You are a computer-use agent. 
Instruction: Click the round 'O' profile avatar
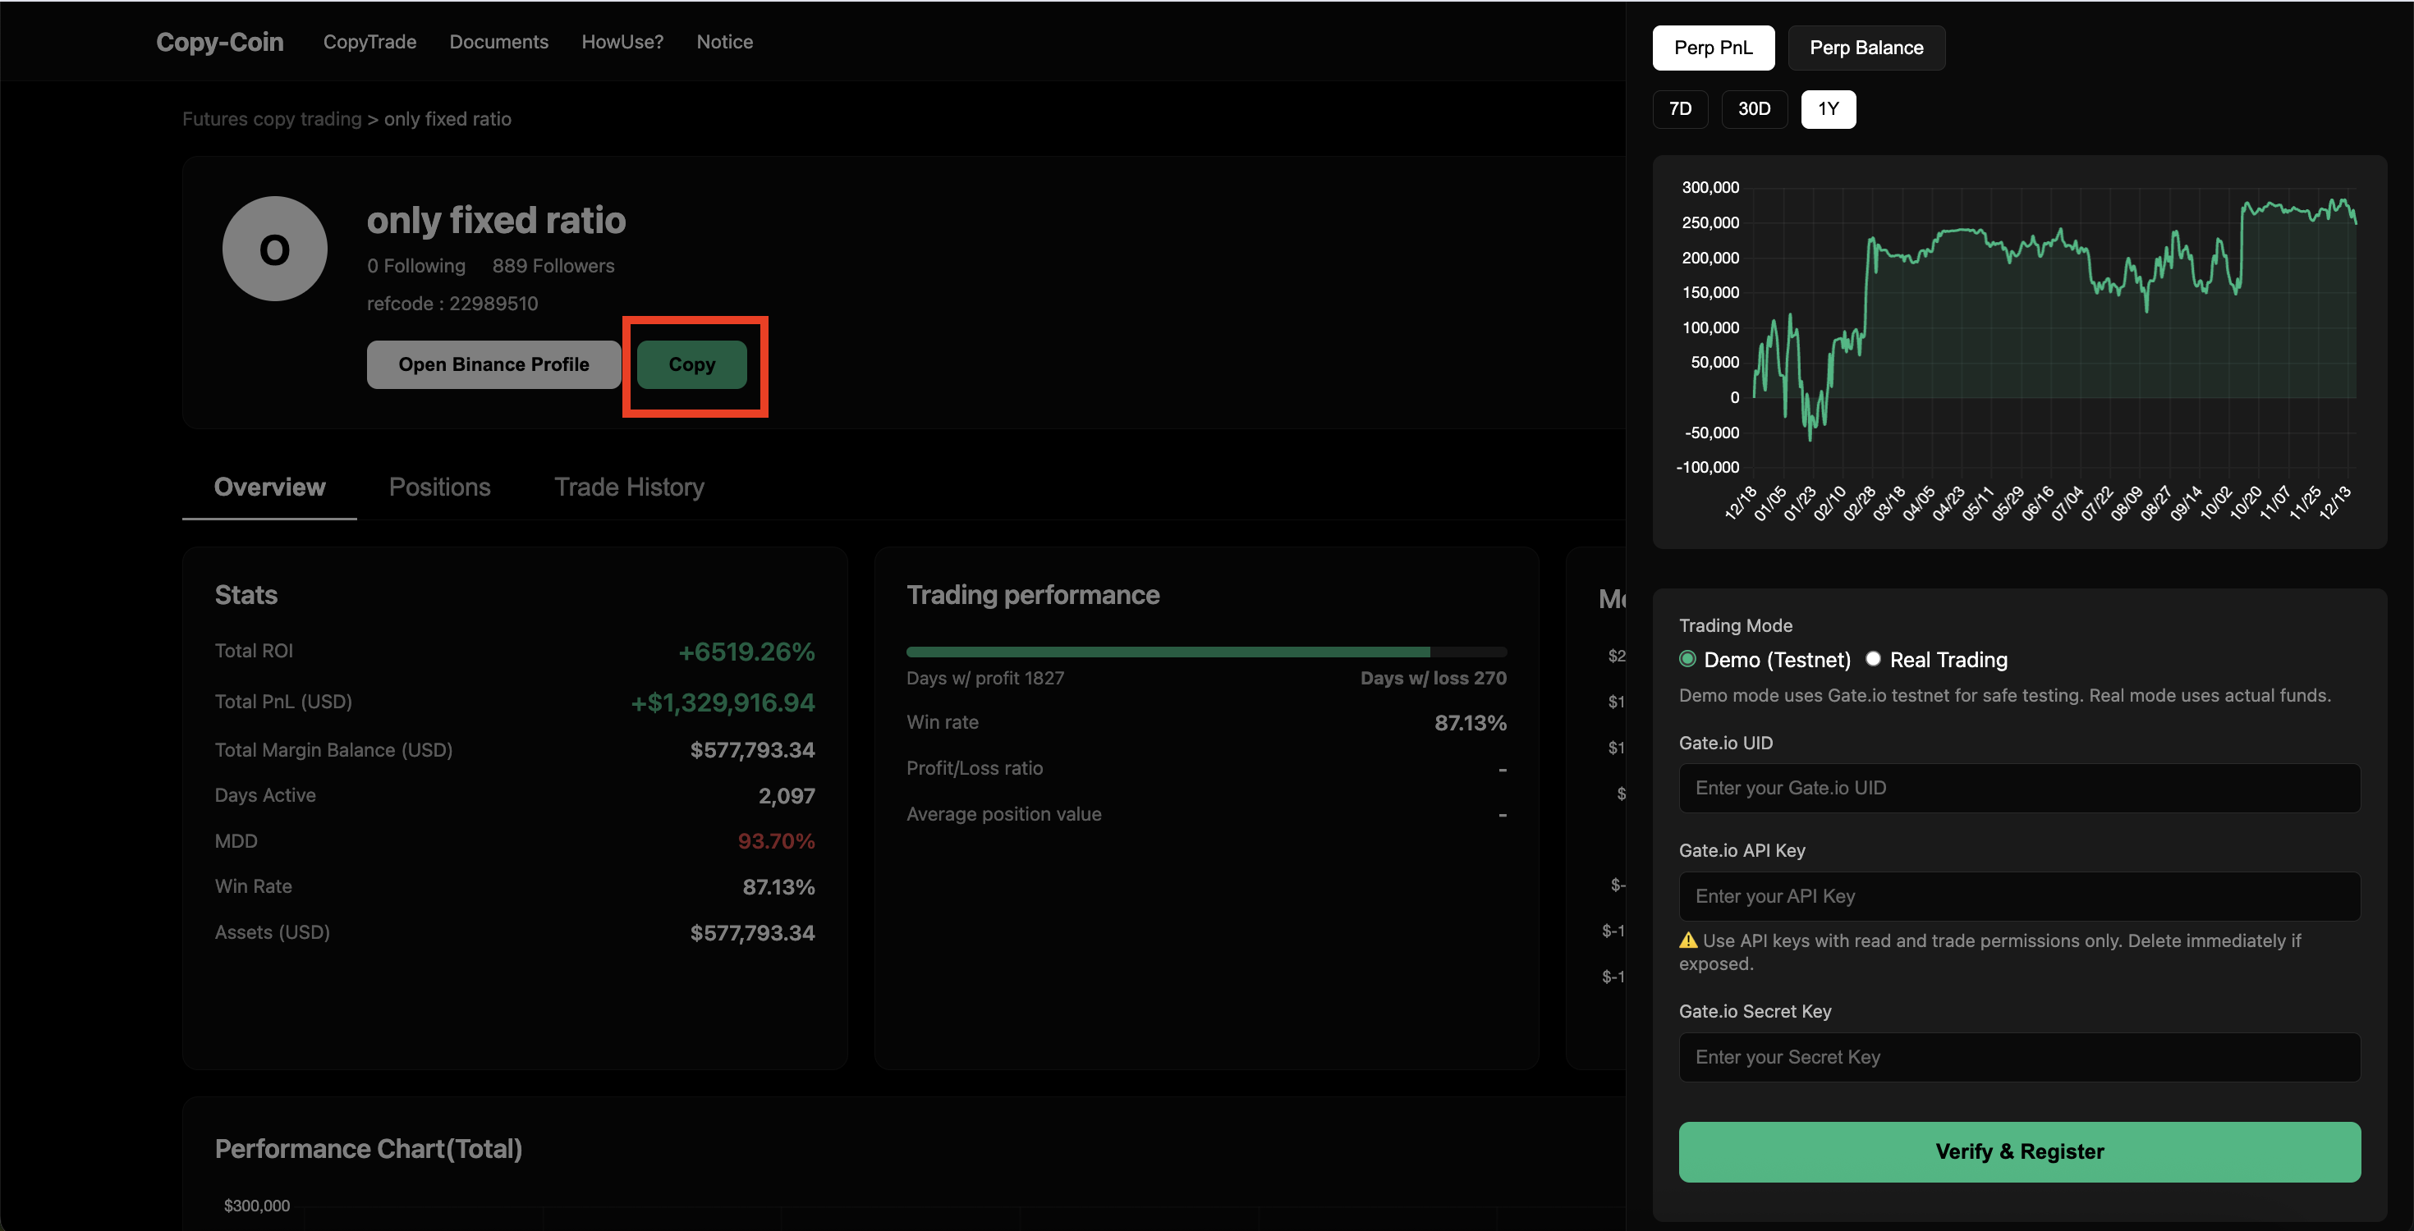(x=274, y=249)
